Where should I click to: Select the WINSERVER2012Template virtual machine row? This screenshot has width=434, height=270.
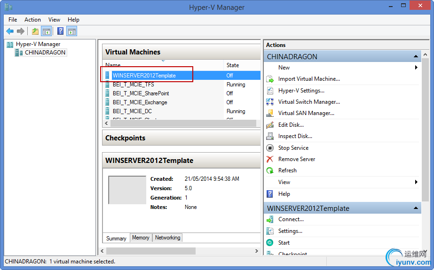[181, 76]
